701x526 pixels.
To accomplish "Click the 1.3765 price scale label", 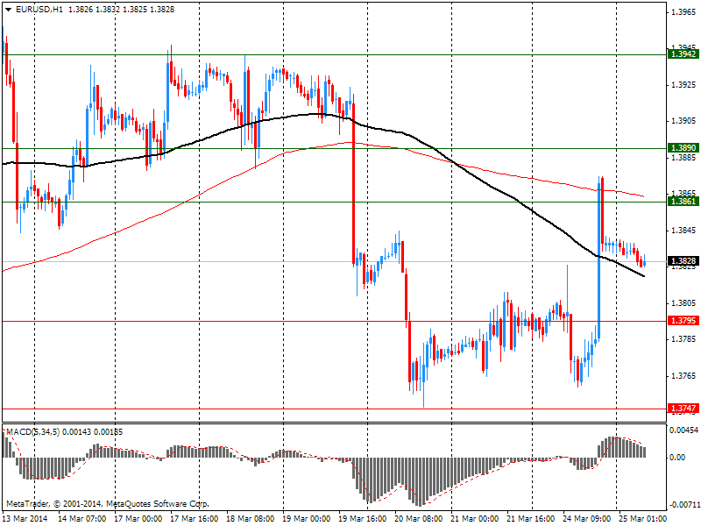I will tap(684, 376).
